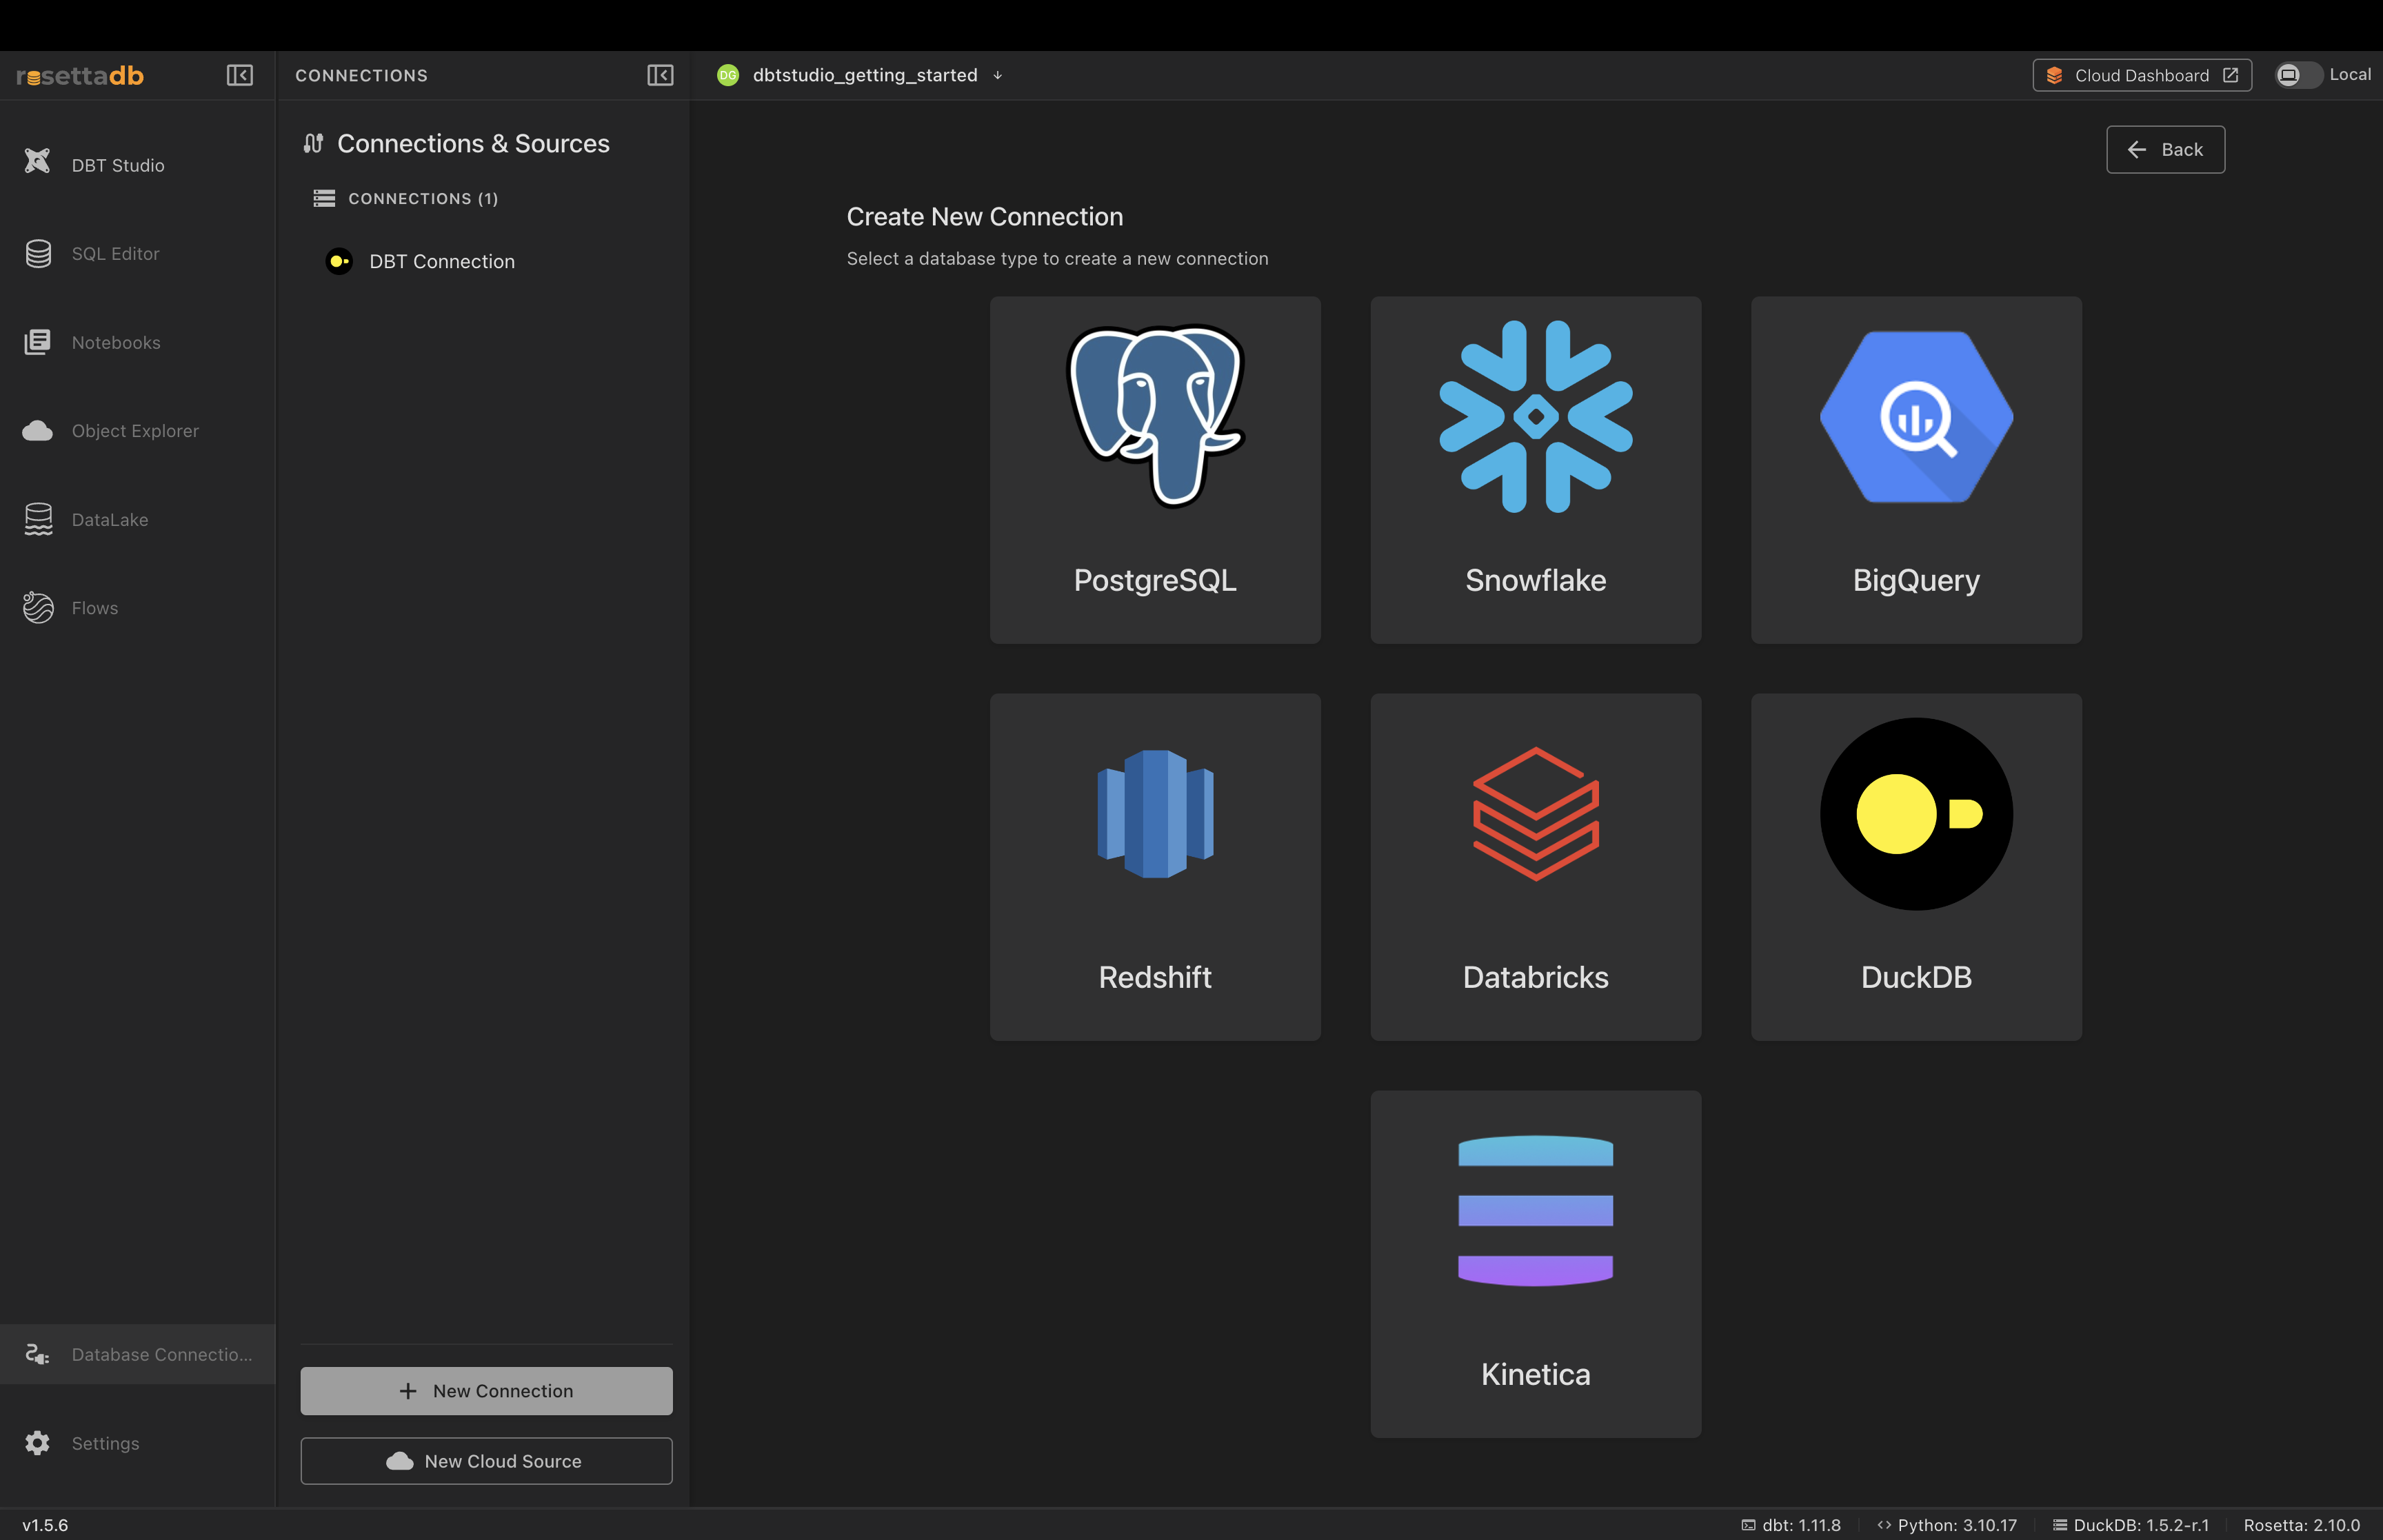Click the CONNECTIONS panel title
This screenshot has width=2383, height=1540.
coord(361,76)
